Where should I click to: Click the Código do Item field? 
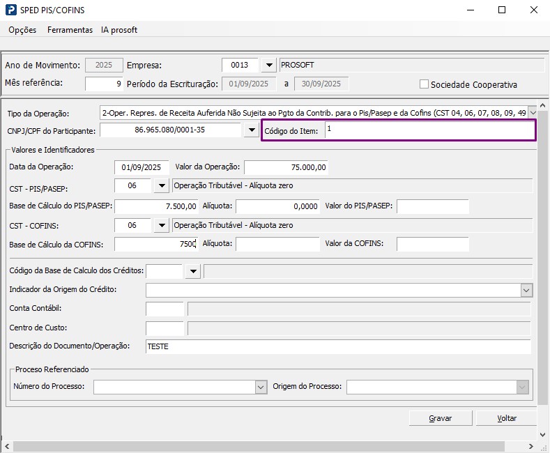pos(428,130)
